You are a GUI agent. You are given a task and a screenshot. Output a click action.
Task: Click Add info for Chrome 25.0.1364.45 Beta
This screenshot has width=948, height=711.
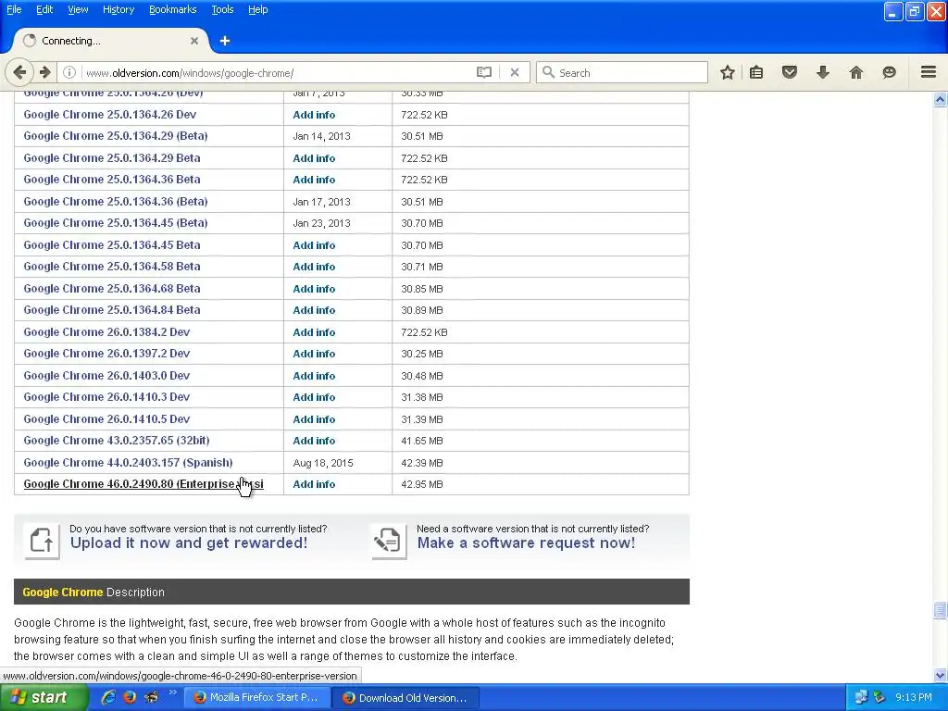(314, 245)
